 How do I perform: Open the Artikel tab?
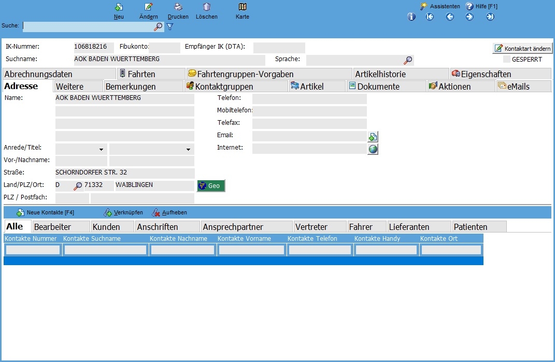click(x=317, y=86)
